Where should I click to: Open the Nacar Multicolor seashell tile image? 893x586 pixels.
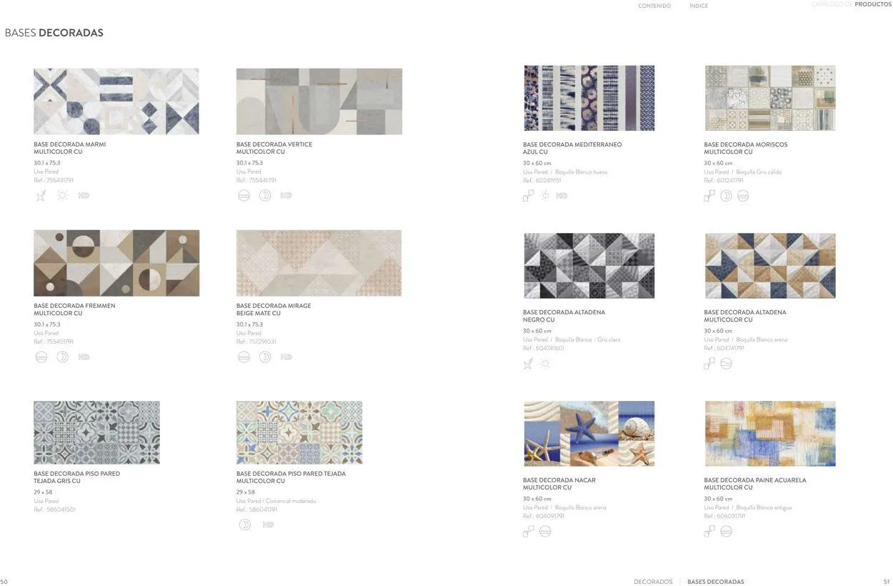pos(589,434)
